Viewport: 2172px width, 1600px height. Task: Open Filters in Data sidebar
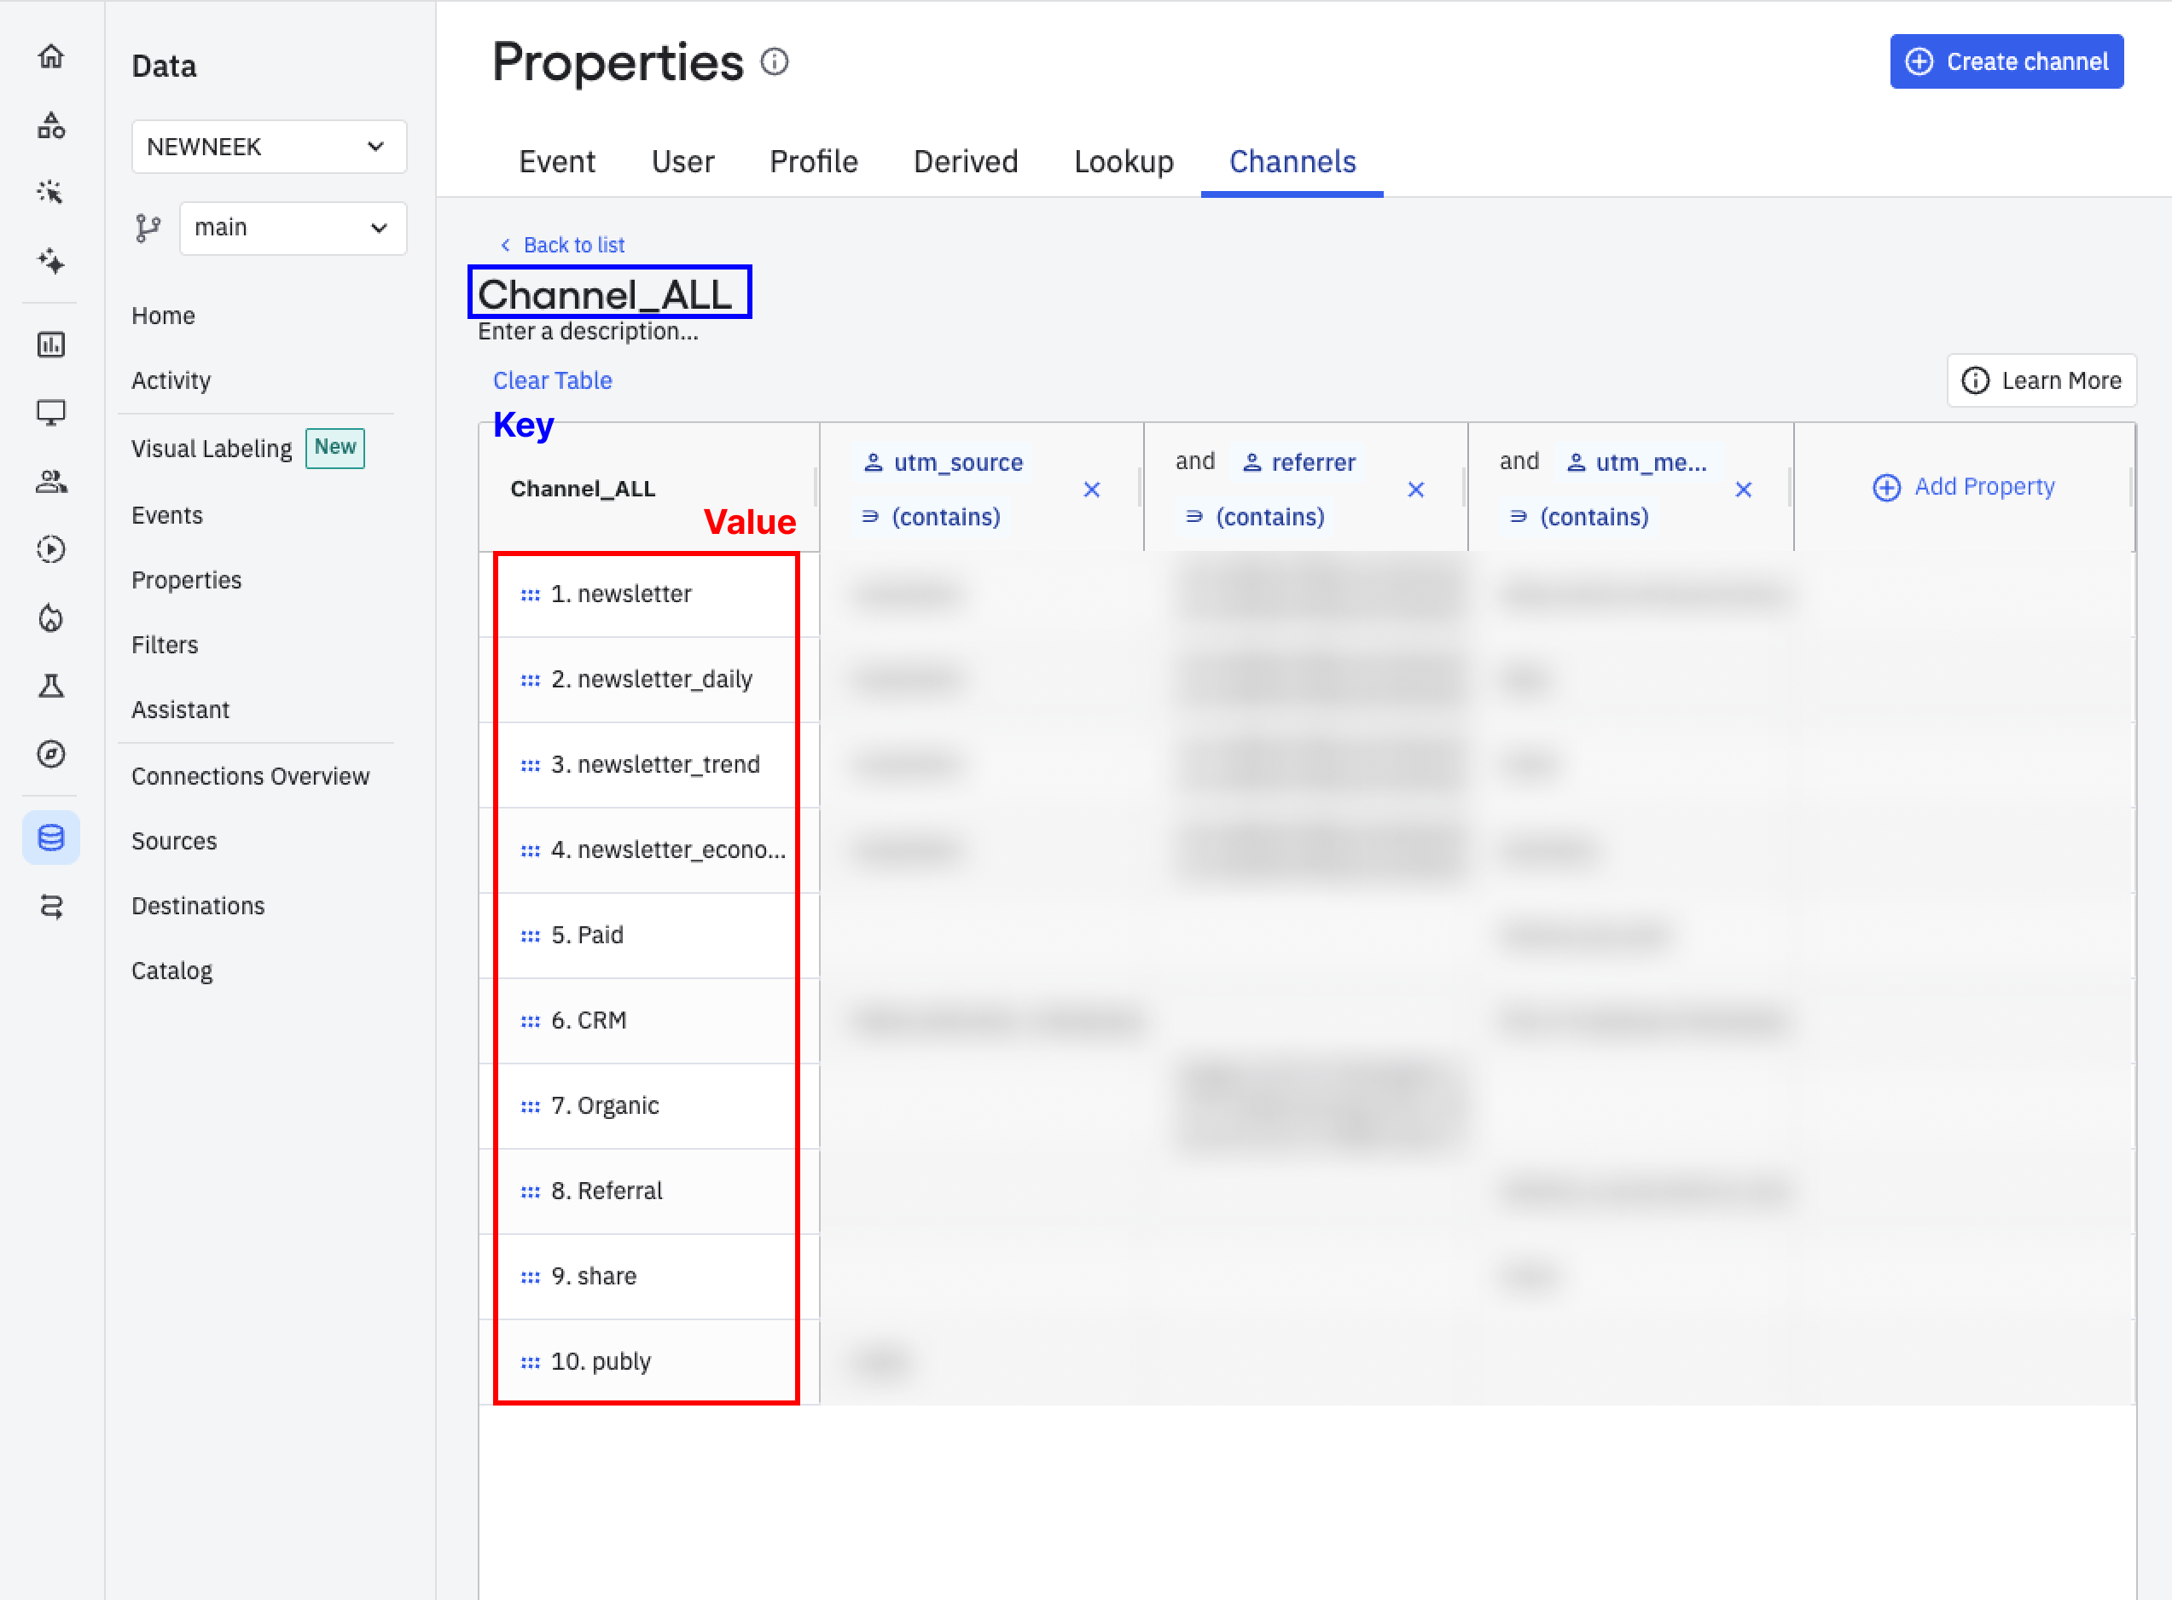click(x=165, y=645)
